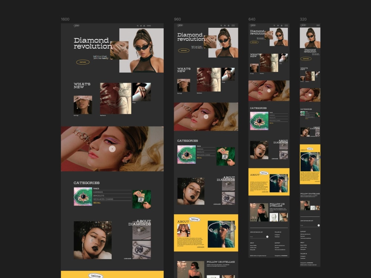Click the Shop Now button in the 640 layout

click(x=255, y=42)
